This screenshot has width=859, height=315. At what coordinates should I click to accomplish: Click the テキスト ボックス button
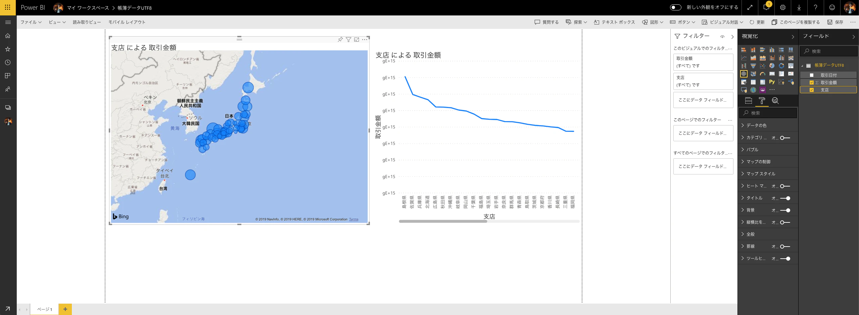(x=614, y=22)
